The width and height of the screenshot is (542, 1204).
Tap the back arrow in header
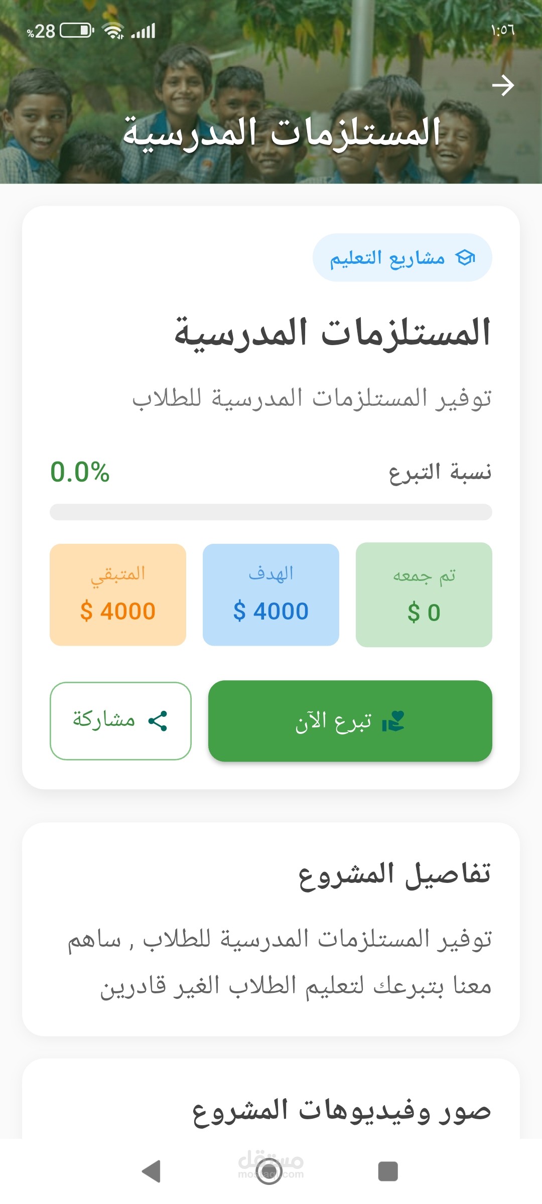pyautogui.click(x=503, y=85)
